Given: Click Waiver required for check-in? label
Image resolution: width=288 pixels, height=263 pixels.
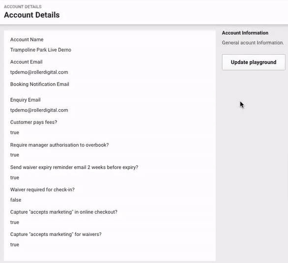Looking at the screenshot, I should point(42,190).
